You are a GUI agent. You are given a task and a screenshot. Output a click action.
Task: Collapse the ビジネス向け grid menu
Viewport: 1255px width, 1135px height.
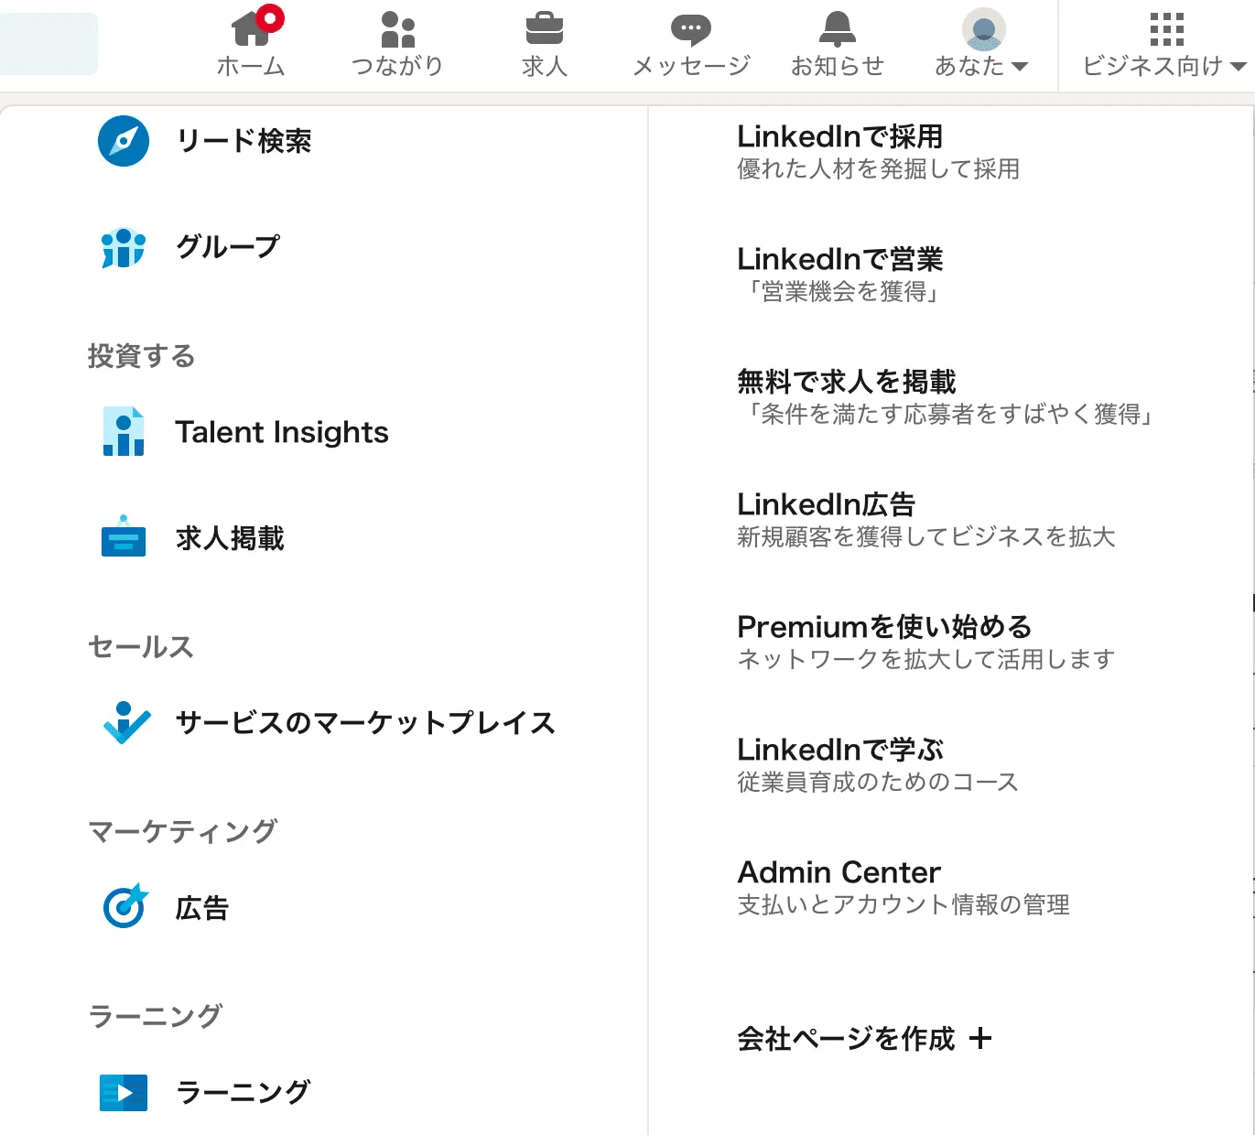1164,44
